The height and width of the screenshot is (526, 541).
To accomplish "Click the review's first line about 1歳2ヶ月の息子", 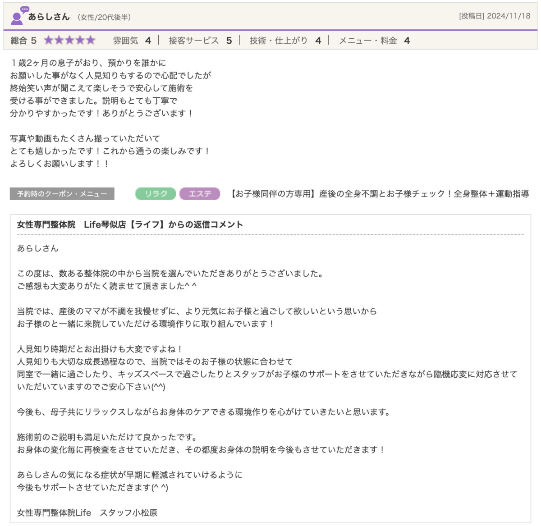I will (x=88, y=63).
